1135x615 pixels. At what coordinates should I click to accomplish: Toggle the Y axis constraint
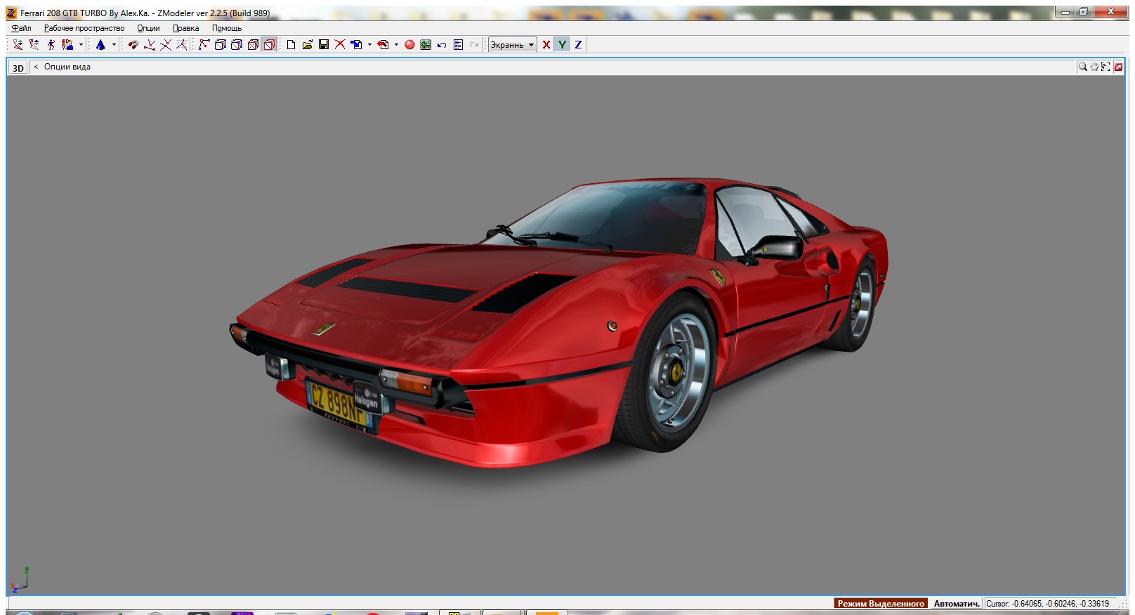click(562, 44)
